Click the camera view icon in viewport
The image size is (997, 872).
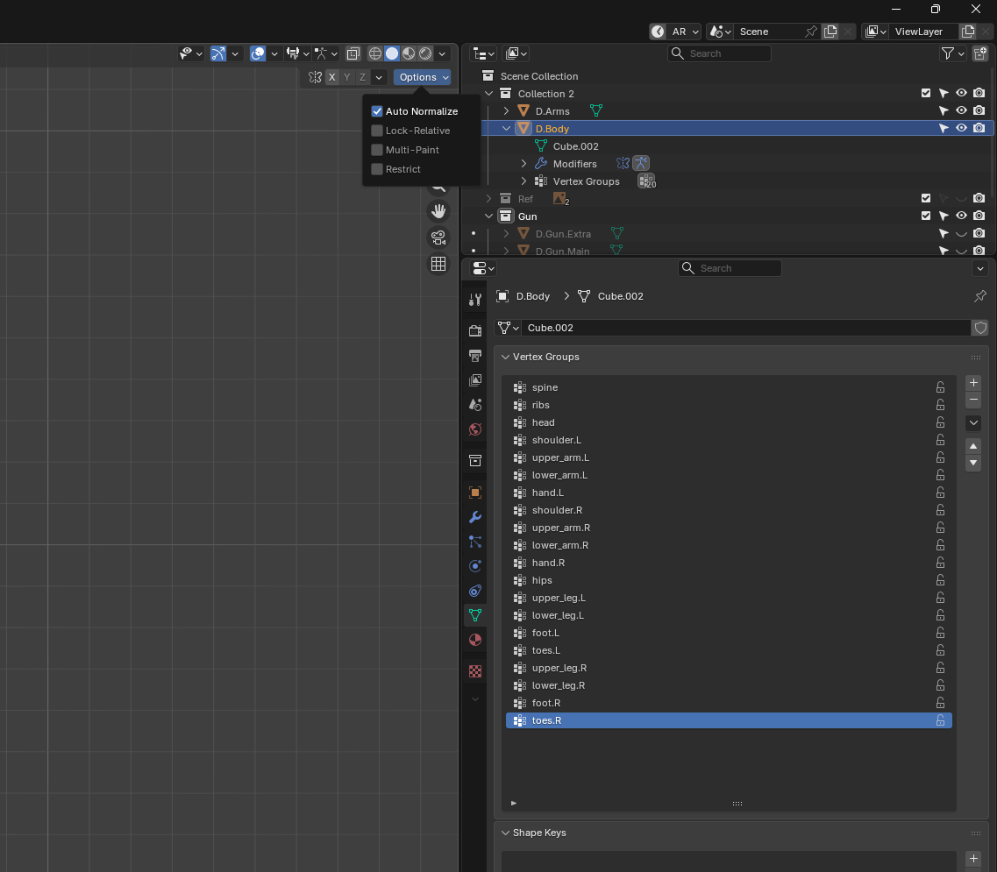(x=438, y=237)
